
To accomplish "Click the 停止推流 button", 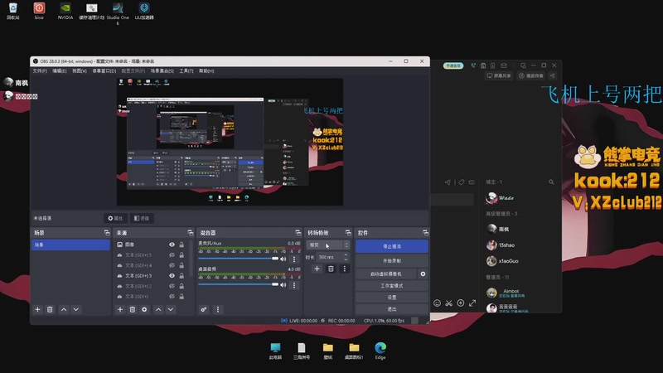I will click(x=391, y=246).
